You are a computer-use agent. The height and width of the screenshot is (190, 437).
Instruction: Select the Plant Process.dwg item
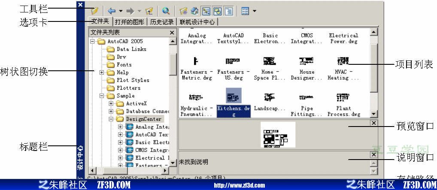click(x=343, y=105)
